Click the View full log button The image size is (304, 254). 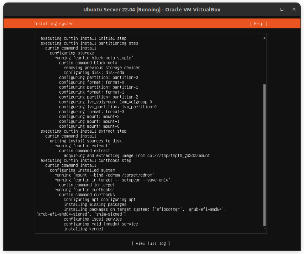[151, 243]
